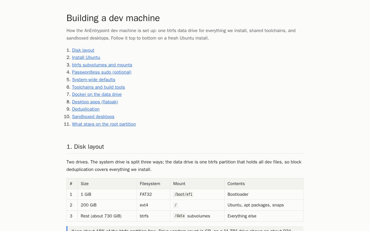Select the Everything else cell

264,216
